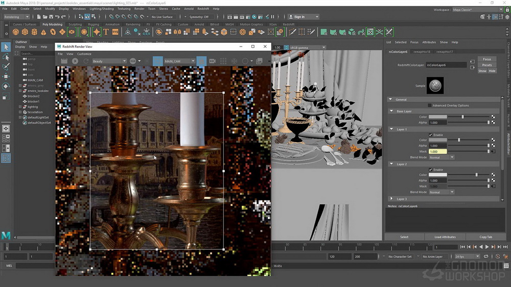Toggle pause render in status line
This screenshot has width=511, height=287.
(273, 17)
